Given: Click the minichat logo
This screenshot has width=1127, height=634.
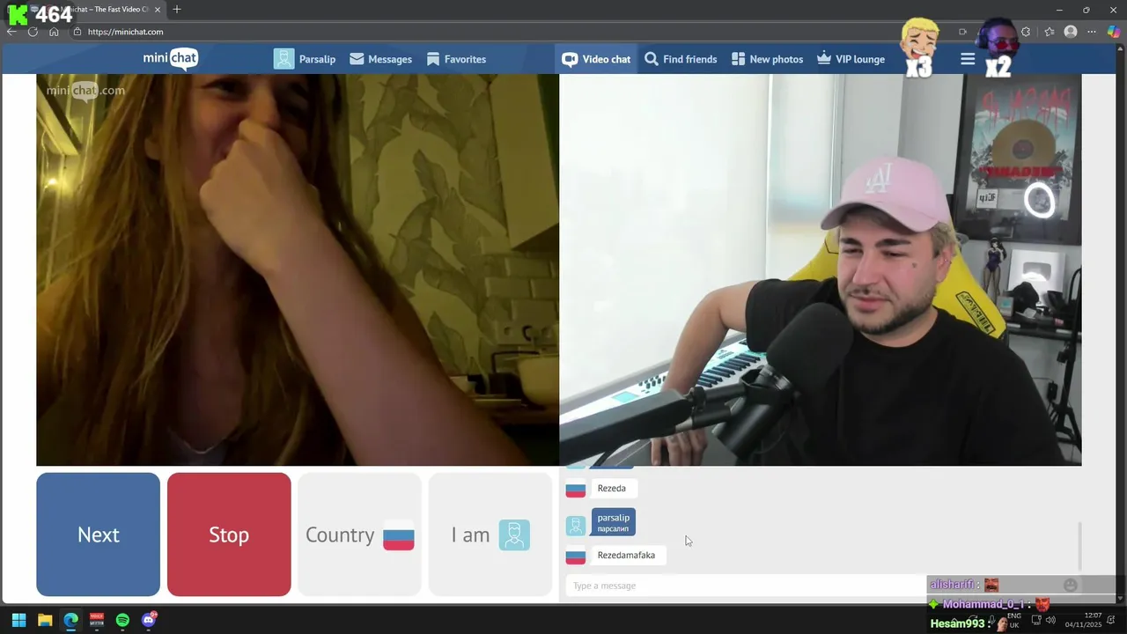Looking at the screenshot, I should pos(170,59).
